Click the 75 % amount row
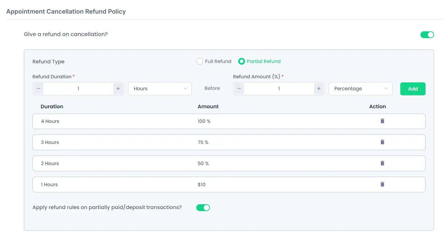The image size is (444, 240). point(203,142)
